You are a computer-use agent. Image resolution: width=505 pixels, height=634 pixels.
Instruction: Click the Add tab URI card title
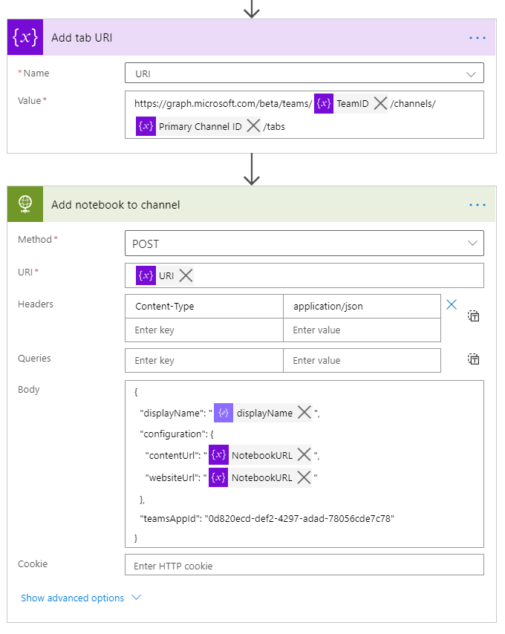[x=82, y=38]
